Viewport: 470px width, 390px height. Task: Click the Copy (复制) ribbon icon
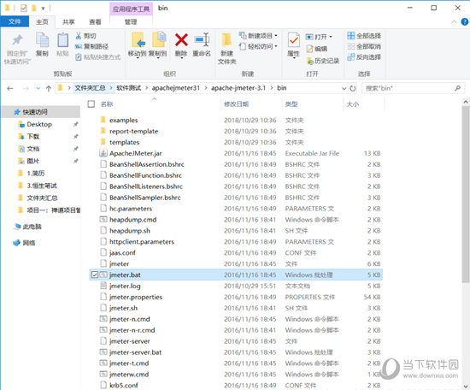tap(42, 40)
